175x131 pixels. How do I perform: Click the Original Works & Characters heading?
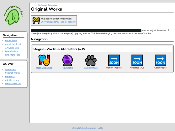(x=59, y=49)
